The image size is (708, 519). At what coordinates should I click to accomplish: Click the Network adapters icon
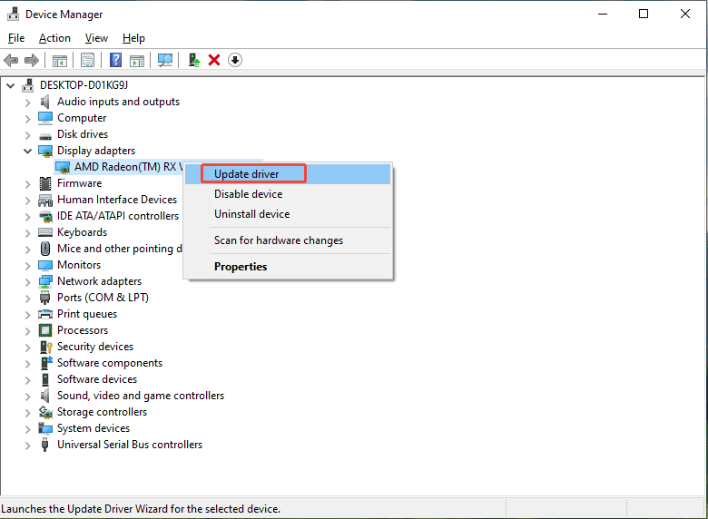[45, 281]
